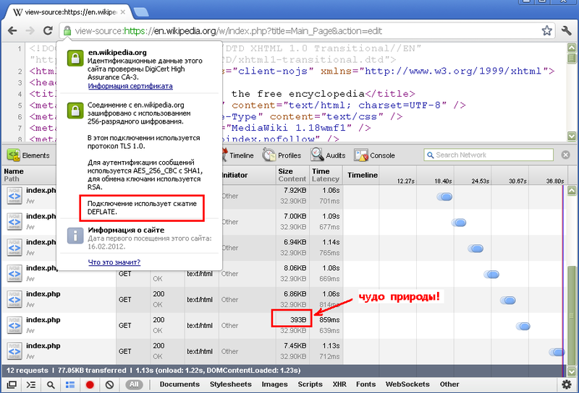Click the document icon of the 6.86KB request

point(14,299)
